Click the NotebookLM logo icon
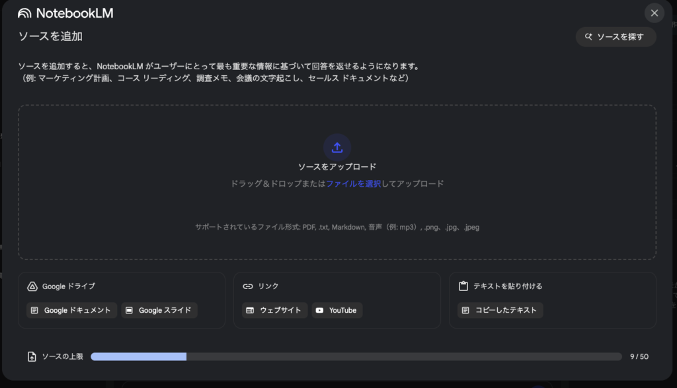This screenshot has height=388, width=677. 24,13
